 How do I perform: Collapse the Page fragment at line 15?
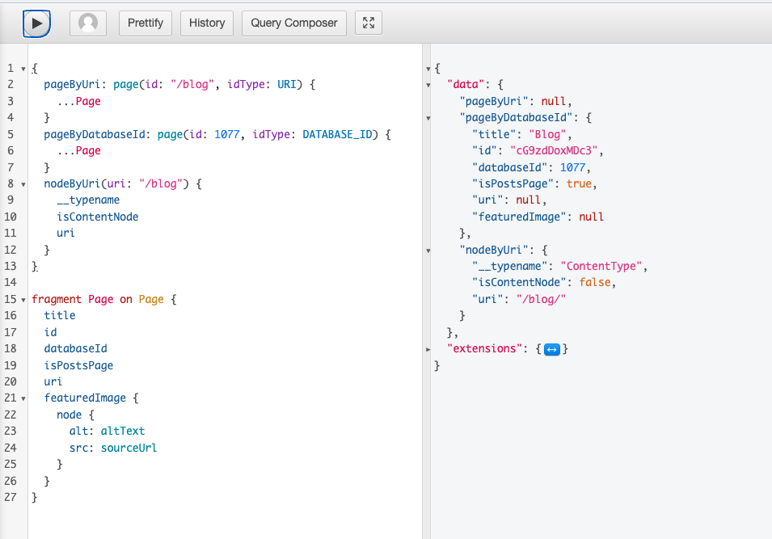tap(23, 299)
